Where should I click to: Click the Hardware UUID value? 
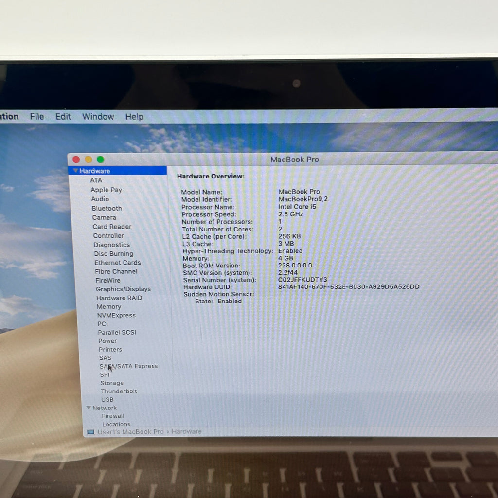tap(348, 286)
